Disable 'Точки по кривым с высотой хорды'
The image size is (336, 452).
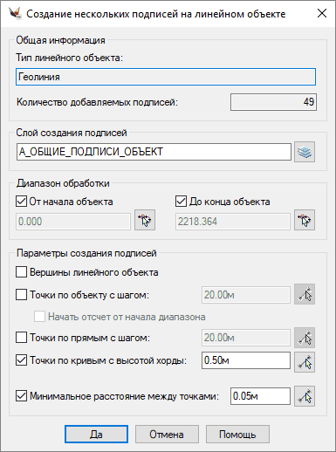(21, 360)
